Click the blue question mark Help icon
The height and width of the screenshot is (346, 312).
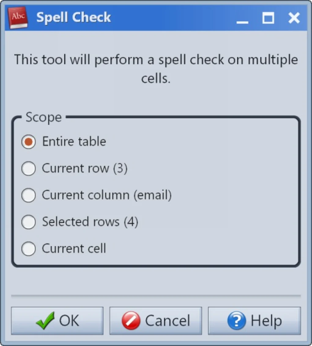point(236,321)
